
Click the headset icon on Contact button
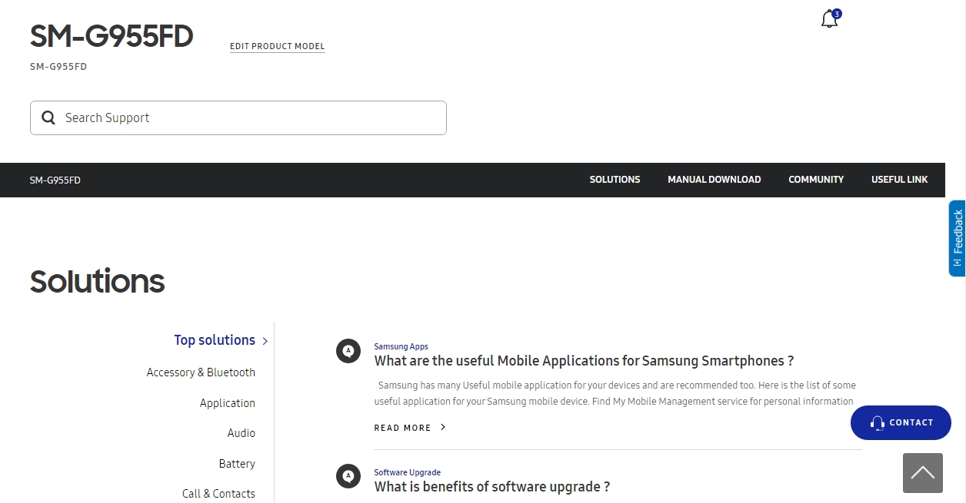tap(877, 423)
